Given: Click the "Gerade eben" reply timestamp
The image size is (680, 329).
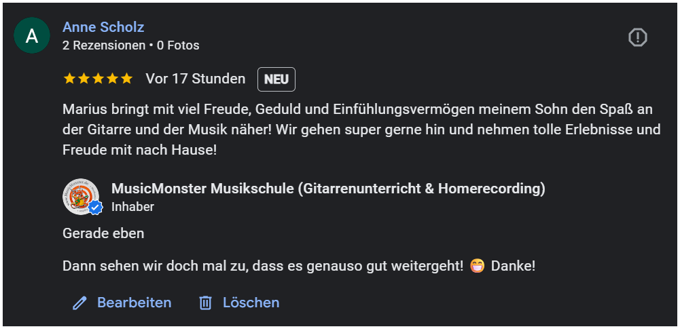Looking at the screenshot, I should click(103, 233).
